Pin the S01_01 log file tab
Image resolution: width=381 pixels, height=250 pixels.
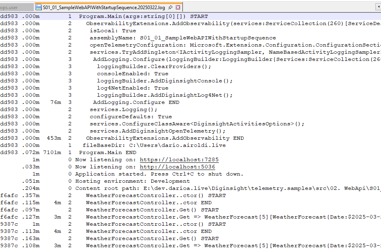170,7
